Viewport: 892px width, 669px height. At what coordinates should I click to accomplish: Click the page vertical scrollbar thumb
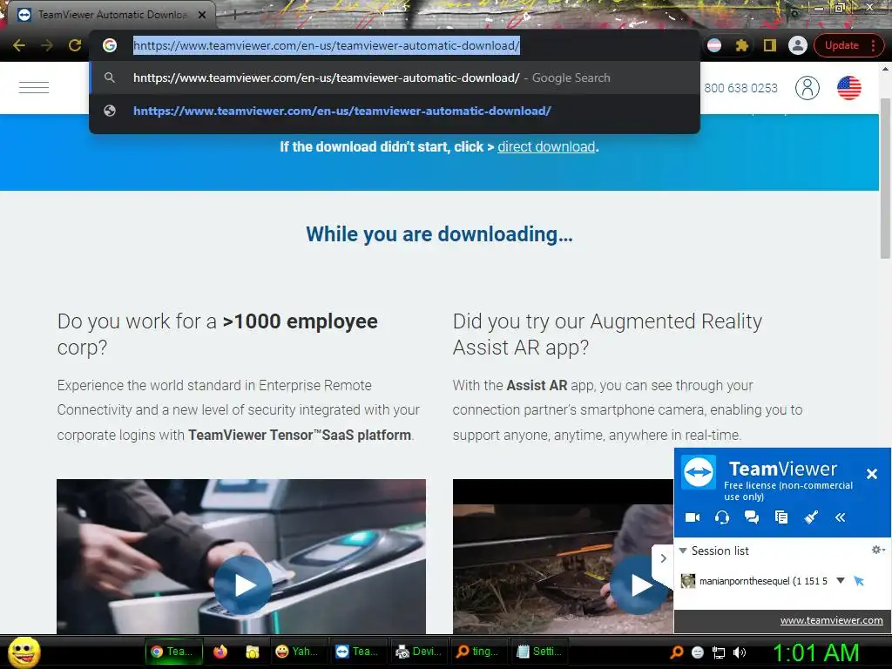click(x=885, y=178)
